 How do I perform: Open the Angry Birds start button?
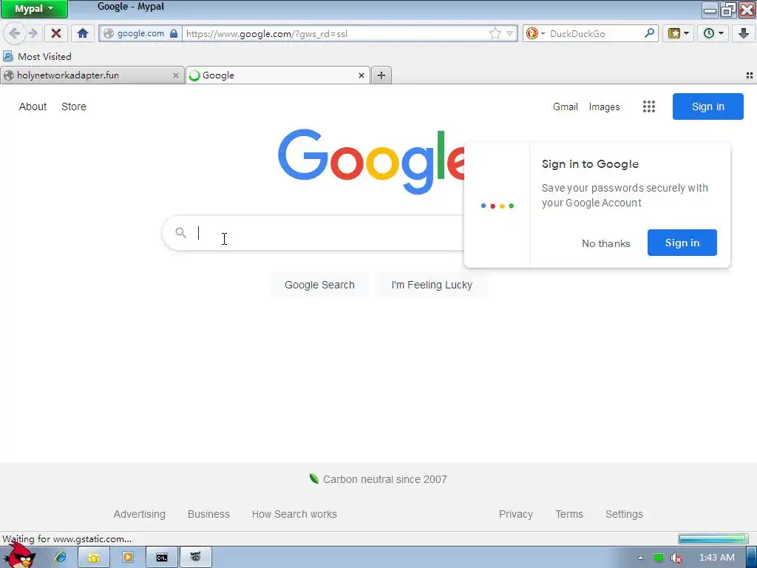19,556
